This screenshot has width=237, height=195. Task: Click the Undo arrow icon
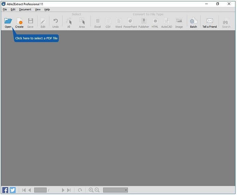tap(55, 21)
